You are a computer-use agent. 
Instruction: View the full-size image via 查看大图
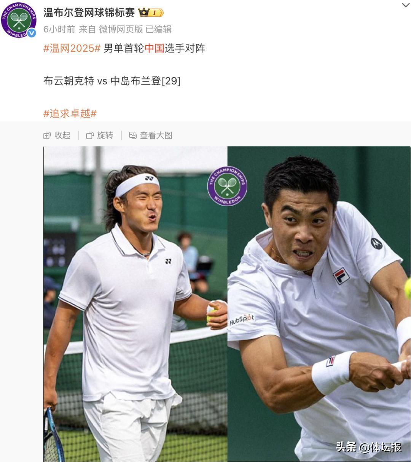[x=151, y=135]
